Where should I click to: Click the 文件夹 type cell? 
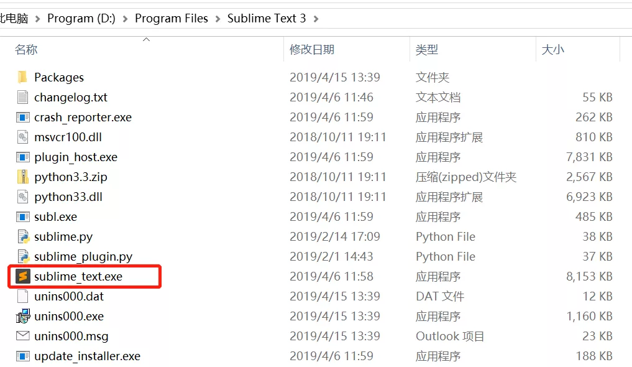point(433,77)
